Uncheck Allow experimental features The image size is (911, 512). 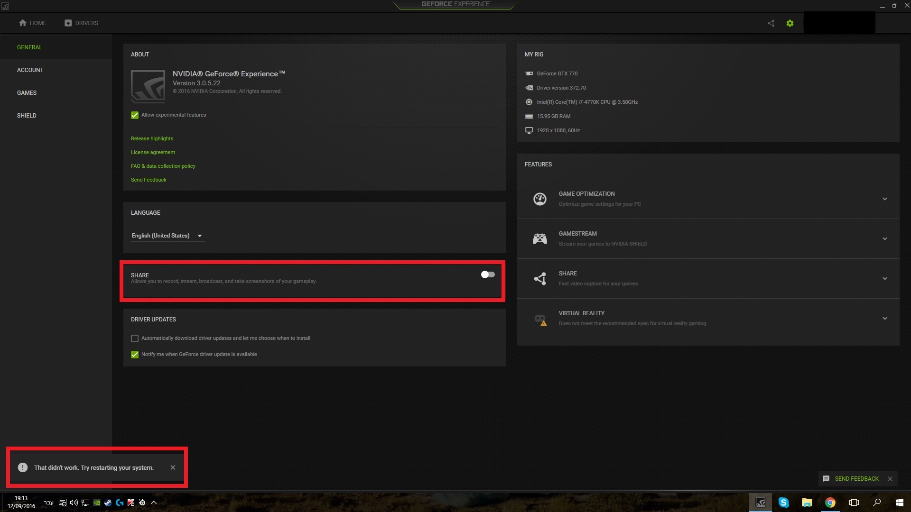pyautogui.click(x=135, y=115)
